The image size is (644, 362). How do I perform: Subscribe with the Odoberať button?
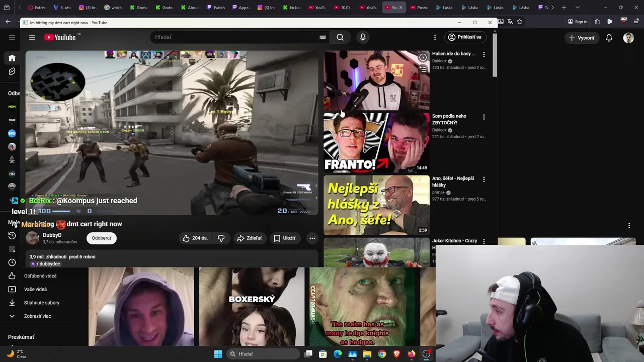click(102, 238)
